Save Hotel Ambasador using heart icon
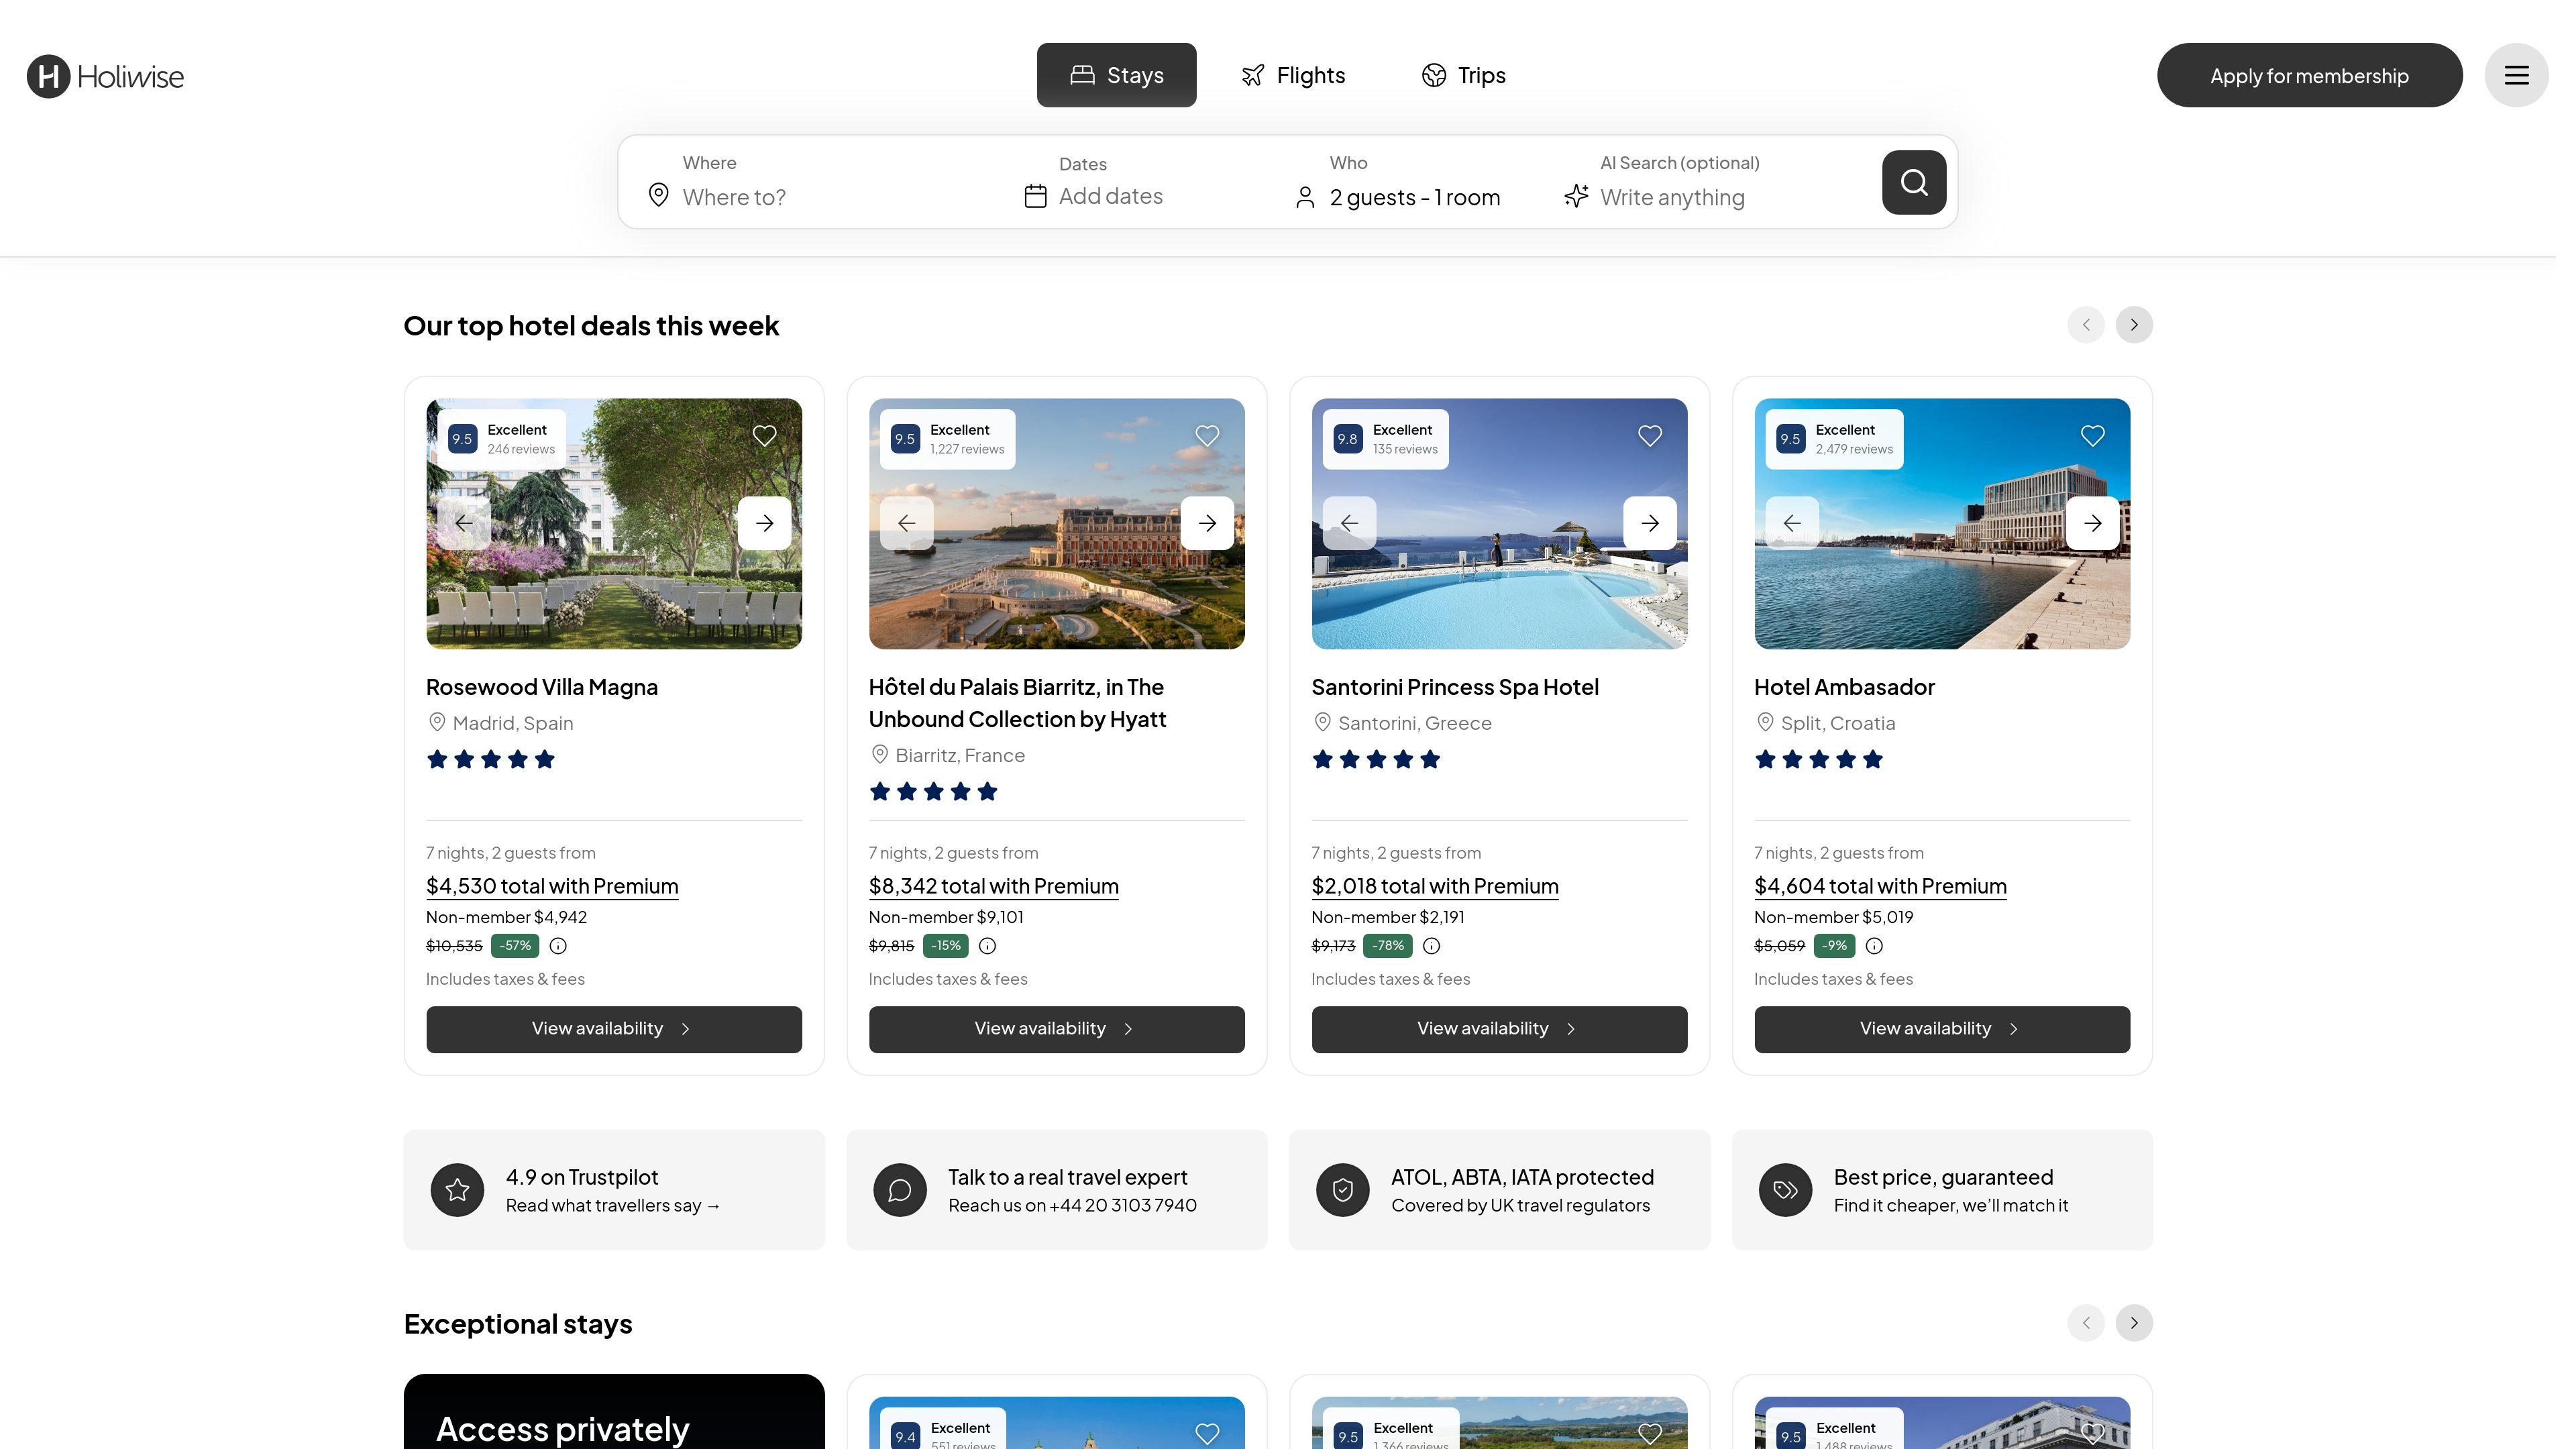 coord(2092,436)
